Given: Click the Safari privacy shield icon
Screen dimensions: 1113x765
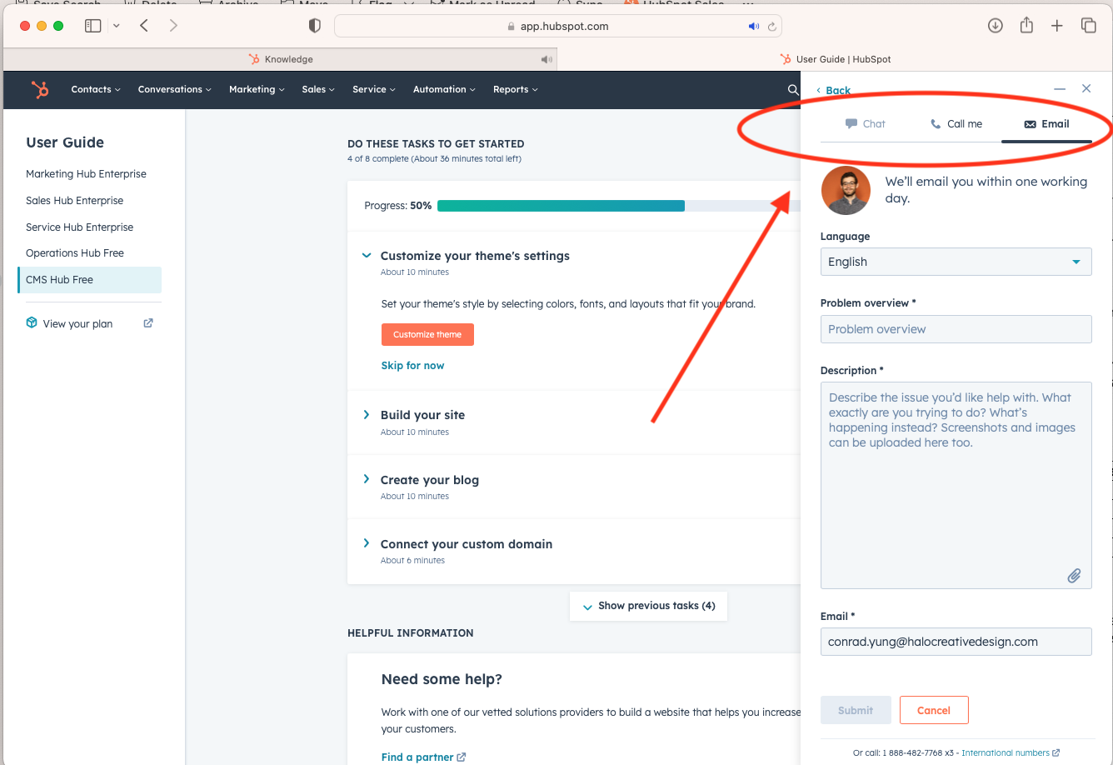Looking at the screenshot, I should click(315, 26).
